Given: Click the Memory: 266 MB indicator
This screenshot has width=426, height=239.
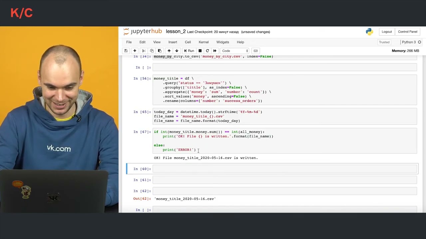Looking at the screenshot, I should click(x=405, y=51).
